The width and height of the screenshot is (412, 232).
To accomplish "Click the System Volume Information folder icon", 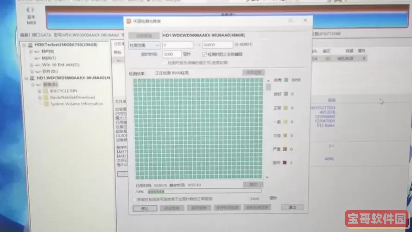I will pos(46,104).
